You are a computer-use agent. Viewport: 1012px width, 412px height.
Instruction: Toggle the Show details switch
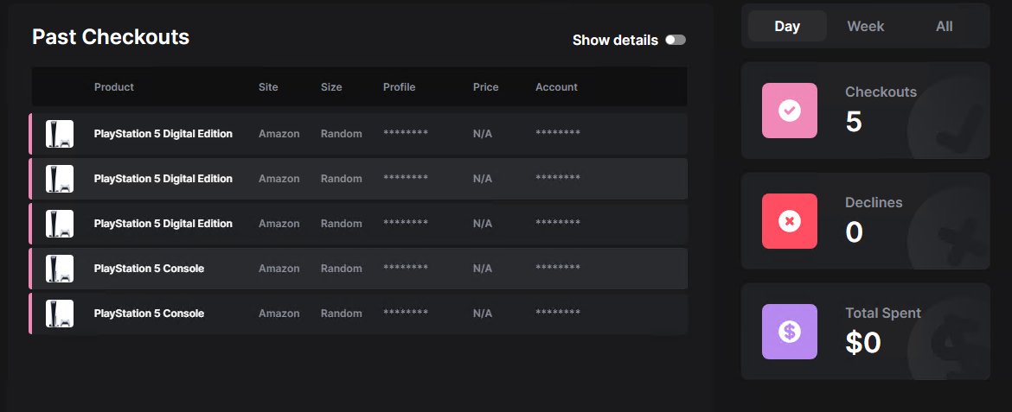pyautogui.click(x=675, y=40)
